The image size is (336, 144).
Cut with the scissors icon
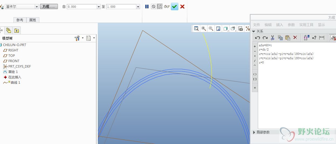272,38
